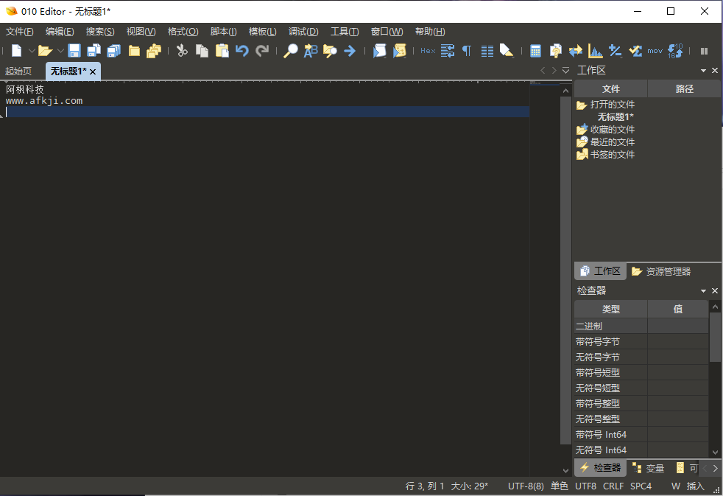Toggle the word wrap (linefeed) icon
This screenshot has width=723, height=496.
click(x=448, y=51)
